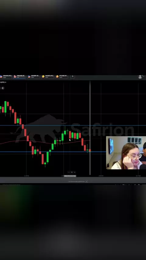Switch to the EUR/USD (OTC) asset tab
The image size is (146, 260).
6,76
